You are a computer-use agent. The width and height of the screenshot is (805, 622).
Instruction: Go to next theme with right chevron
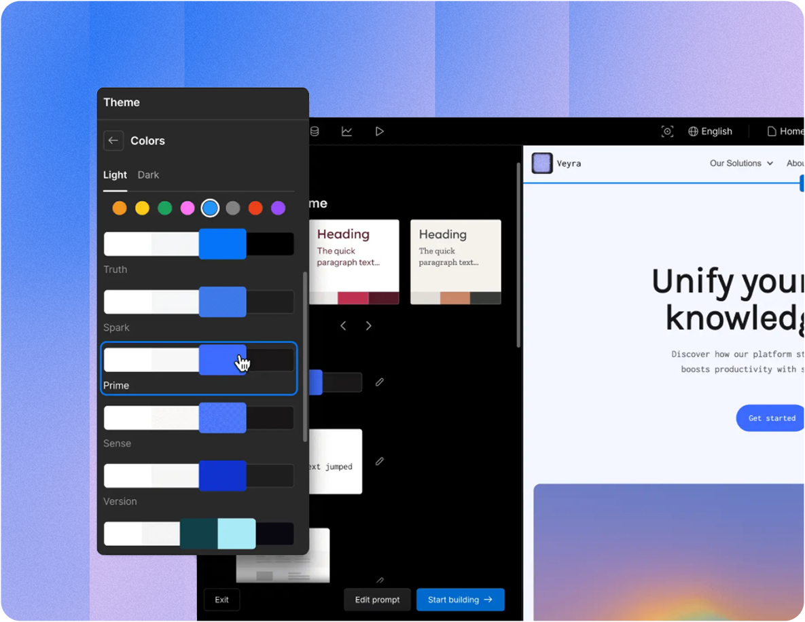coord(368,326)
